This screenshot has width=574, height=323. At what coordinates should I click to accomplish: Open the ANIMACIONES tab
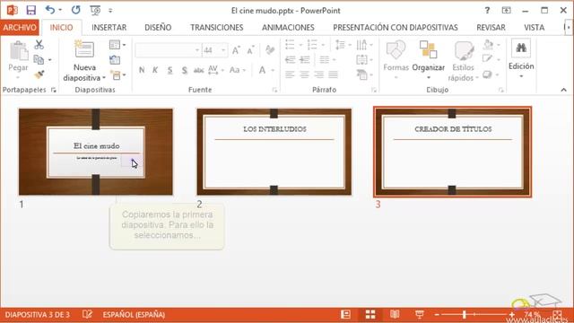click(288, 28)
